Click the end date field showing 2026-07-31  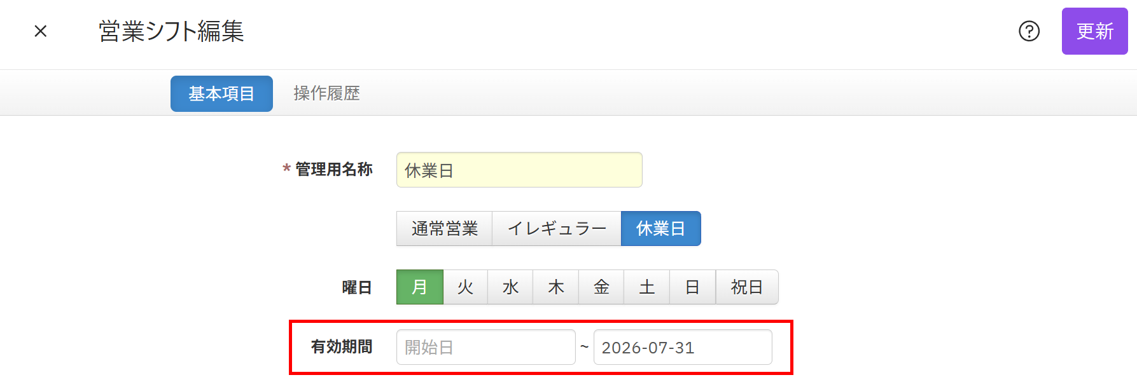click(683, 347)
